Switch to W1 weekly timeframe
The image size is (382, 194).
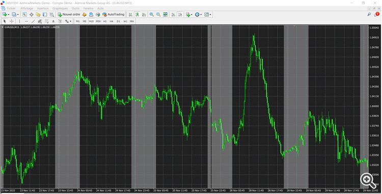click(125, 21)
